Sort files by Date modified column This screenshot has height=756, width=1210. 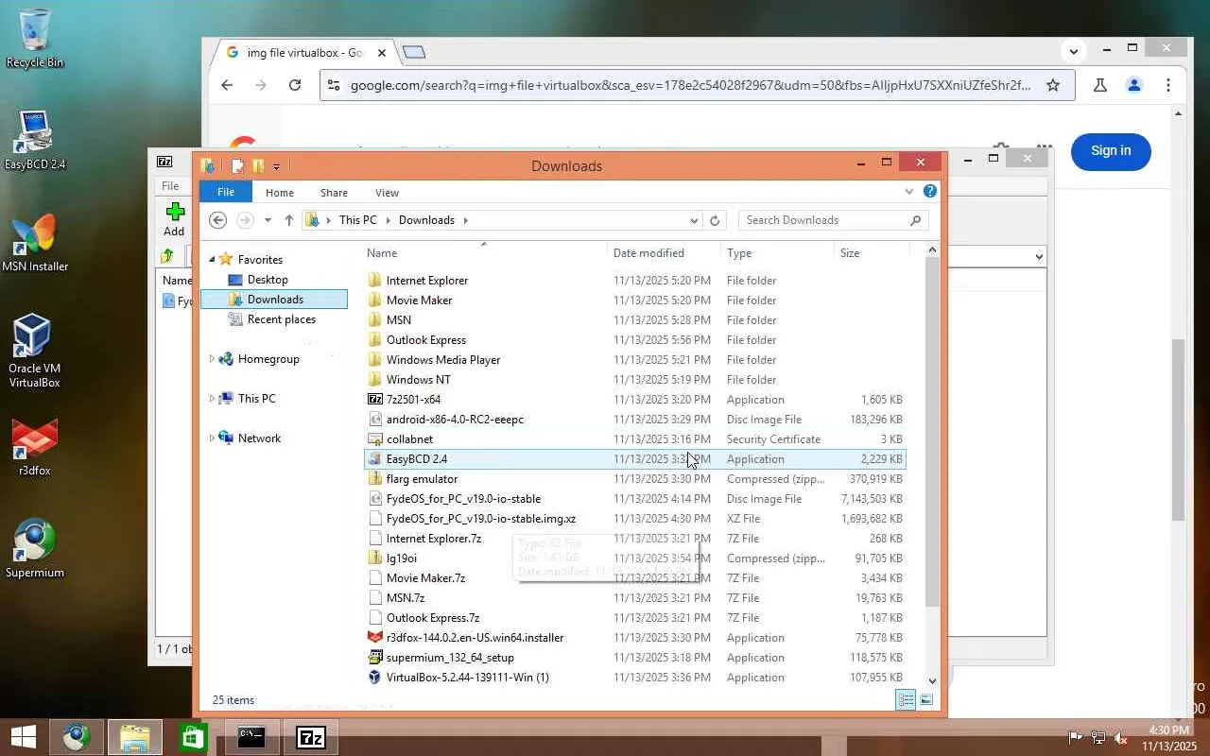(x=664, y=253)
